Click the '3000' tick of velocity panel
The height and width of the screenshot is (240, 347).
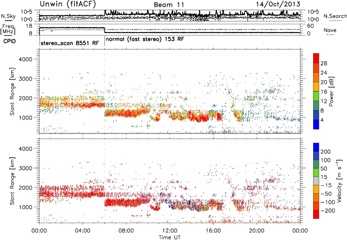click(x=26, y=168)
